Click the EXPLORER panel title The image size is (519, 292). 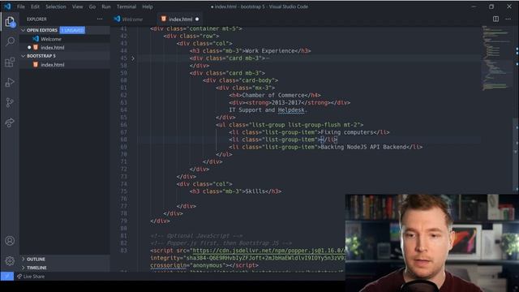(x=36, y=19)
